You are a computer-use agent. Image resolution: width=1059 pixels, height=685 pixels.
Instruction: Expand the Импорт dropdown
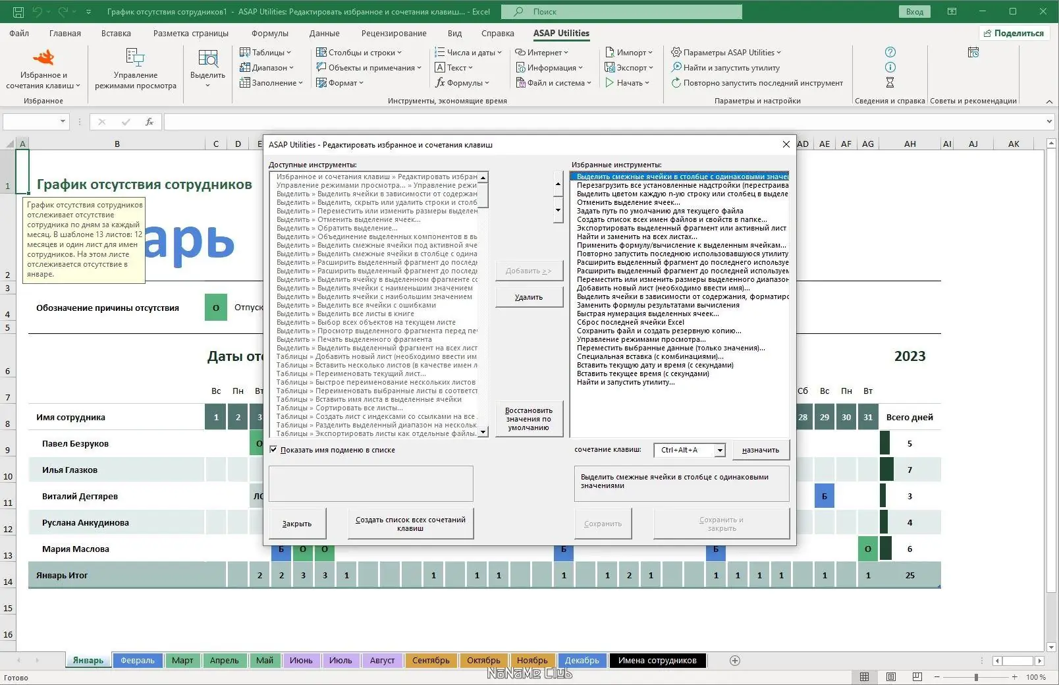[x=628, y=53]
